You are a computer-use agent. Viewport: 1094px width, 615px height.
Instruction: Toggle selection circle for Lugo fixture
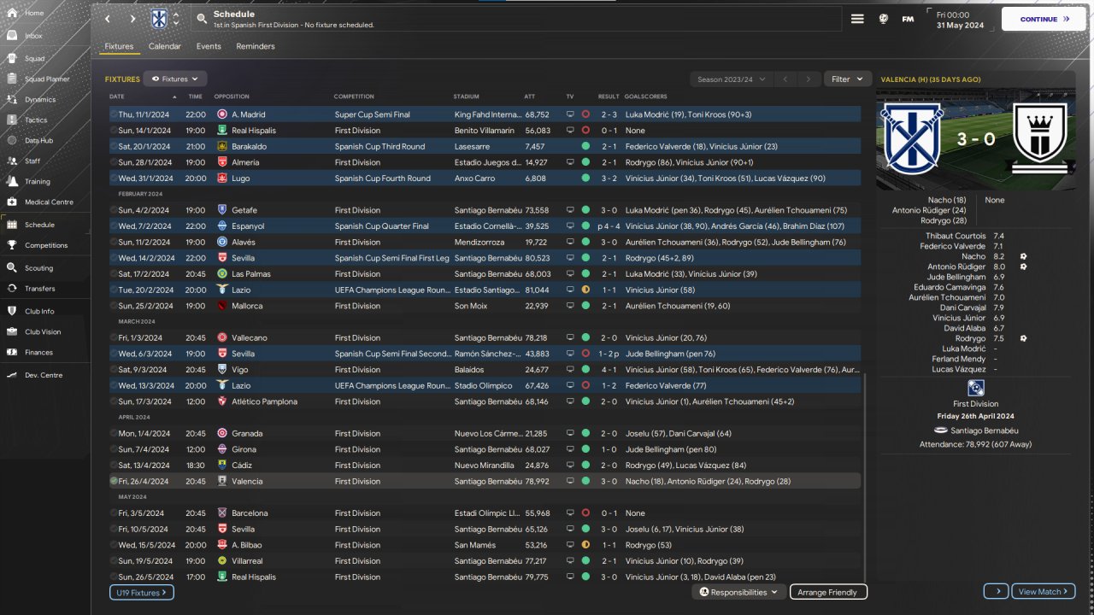(x=114, y=179)
